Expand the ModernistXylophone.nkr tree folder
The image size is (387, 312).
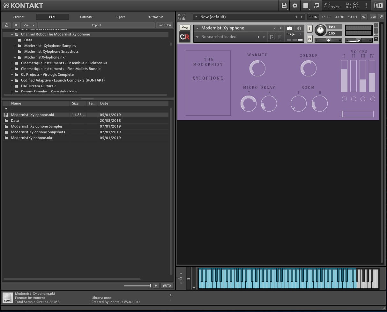tap(15, 57)
